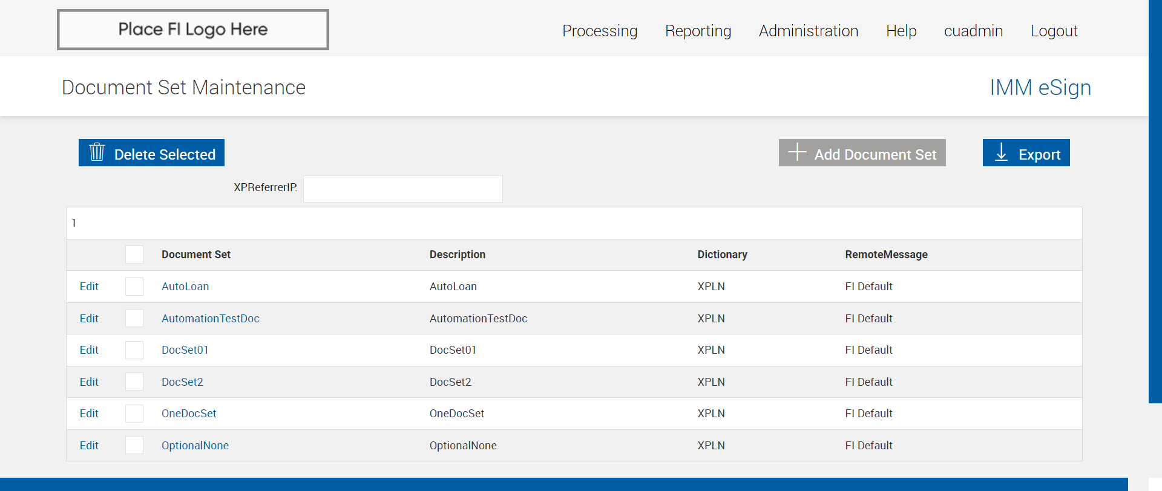Screen dimensions: 1162x491
Task: Click the Logout link
Action: tap(1054, 31)
